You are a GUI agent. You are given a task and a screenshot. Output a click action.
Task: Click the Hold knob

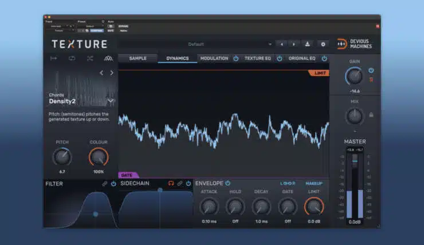pos(235,207)
